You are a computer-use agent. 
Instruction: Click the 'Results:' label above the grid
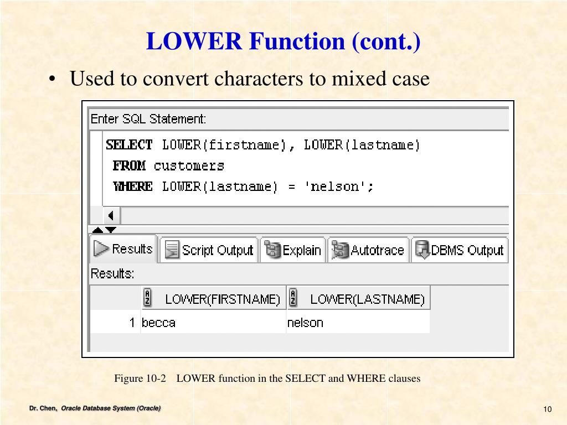(x=112, y=273)
